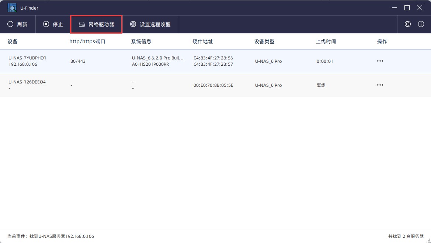The width and height of the screenshot is (431, 243).
Task: Open actions menu for offline U-NAS-126DEEQ4
Action: (380, 85)
